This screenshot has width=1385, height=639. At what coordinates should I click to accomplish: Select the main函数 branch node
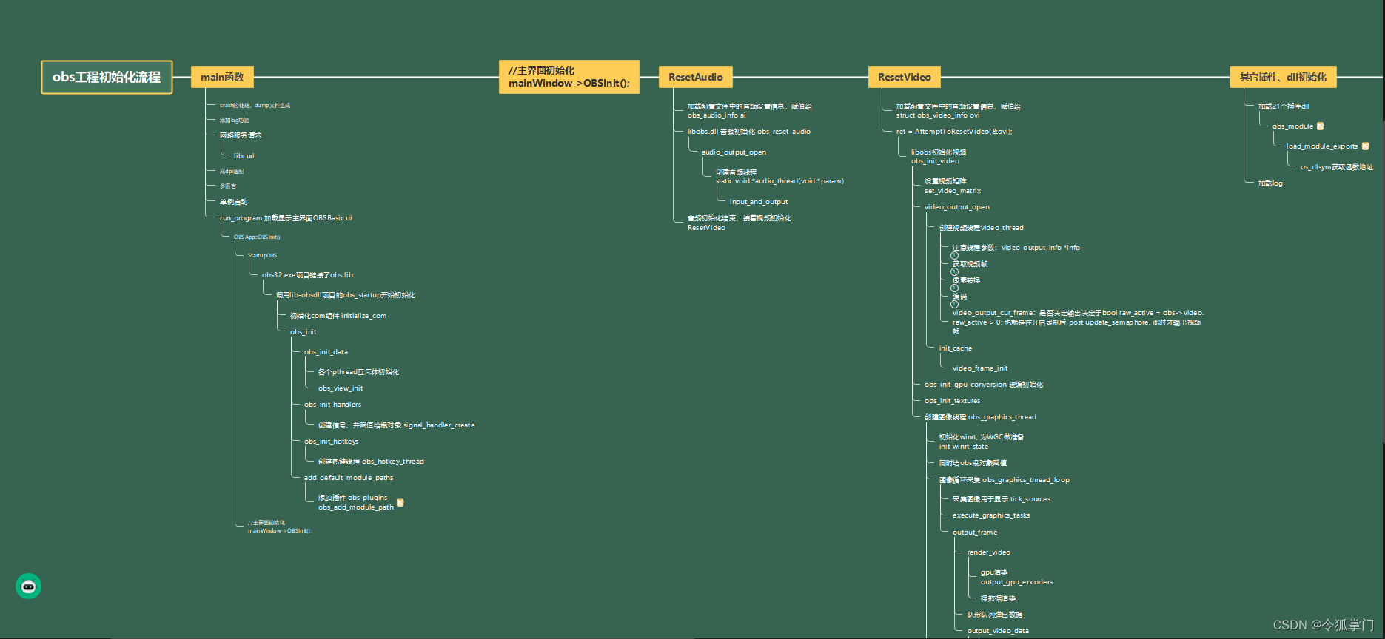tap(222, 77)
